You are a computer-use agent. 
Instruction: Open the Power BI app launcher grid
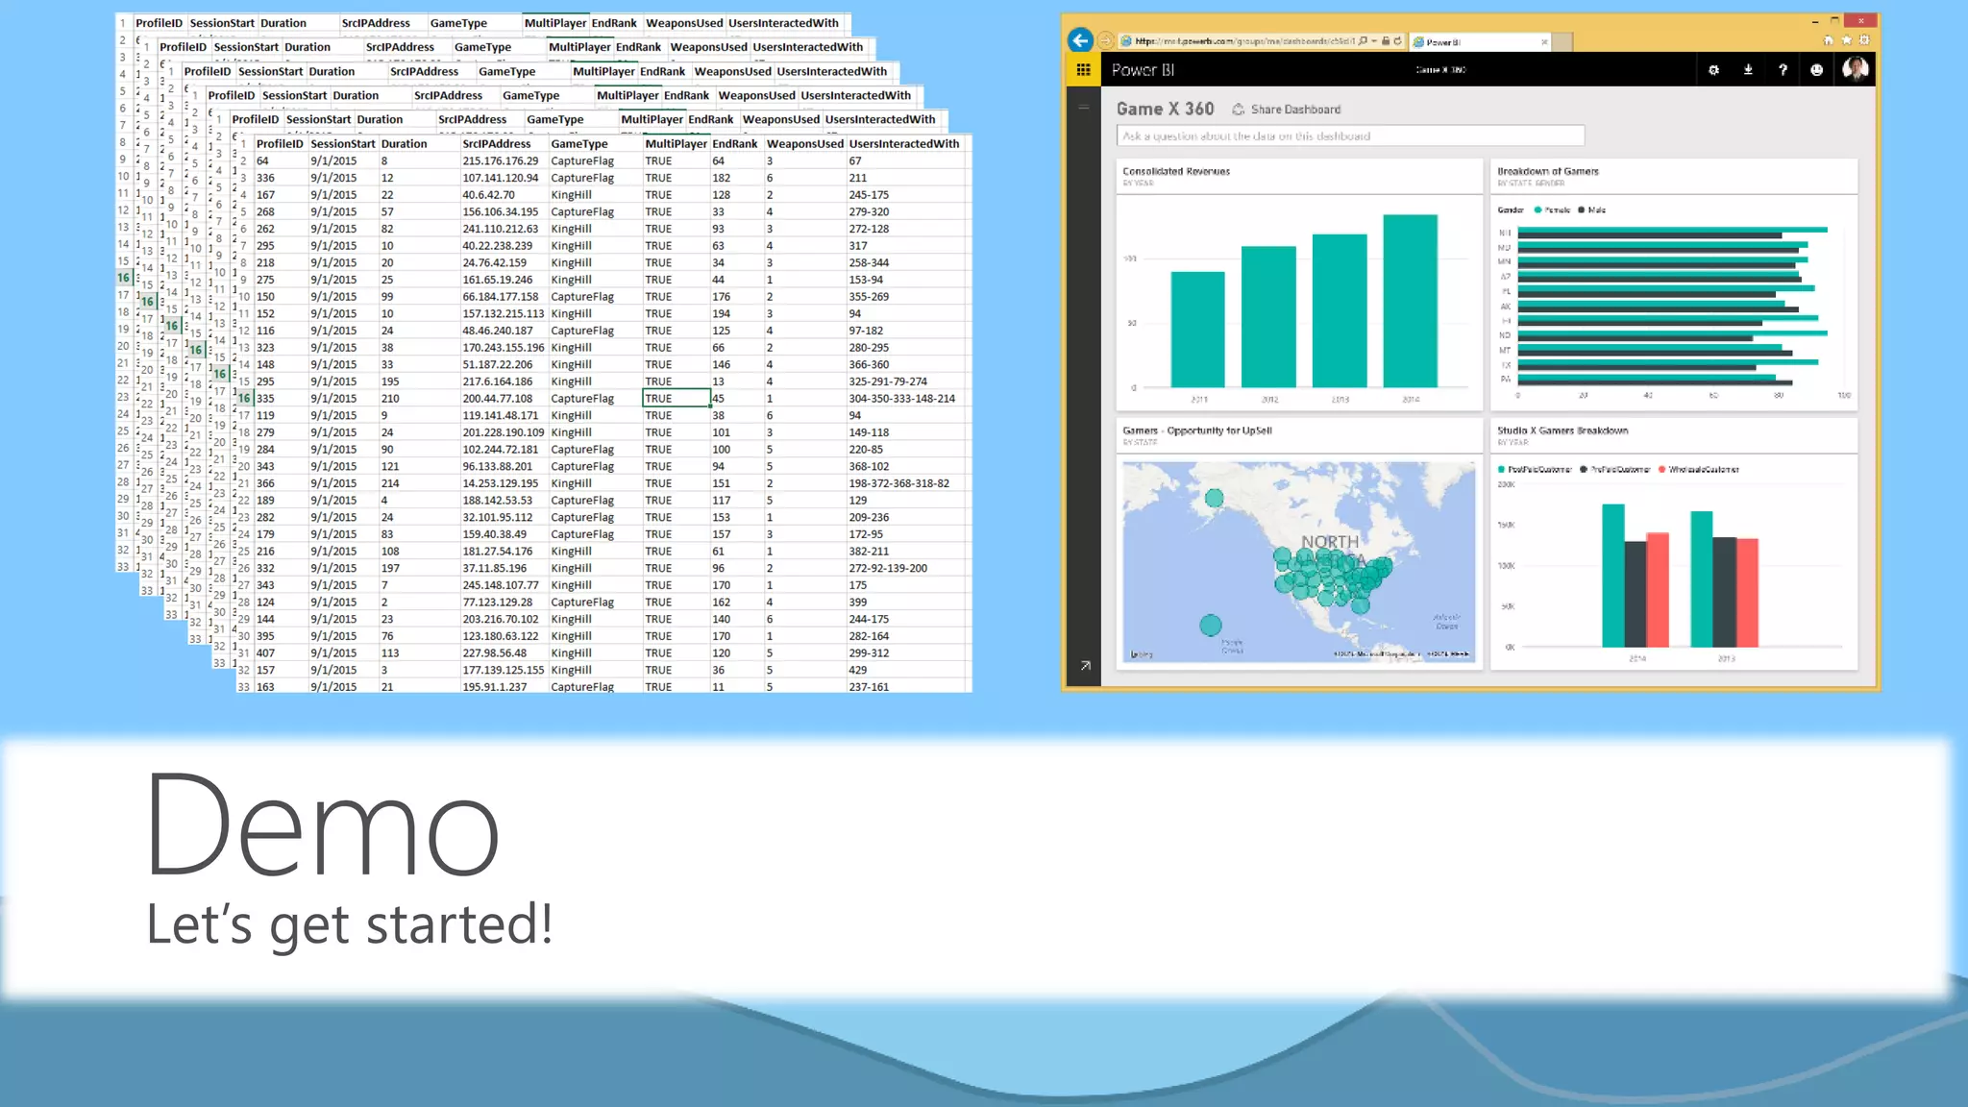1083,70
